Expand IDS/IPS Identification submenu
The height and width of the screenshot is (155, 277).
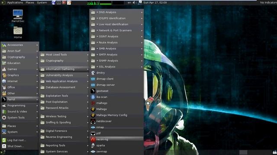[116, 18]
